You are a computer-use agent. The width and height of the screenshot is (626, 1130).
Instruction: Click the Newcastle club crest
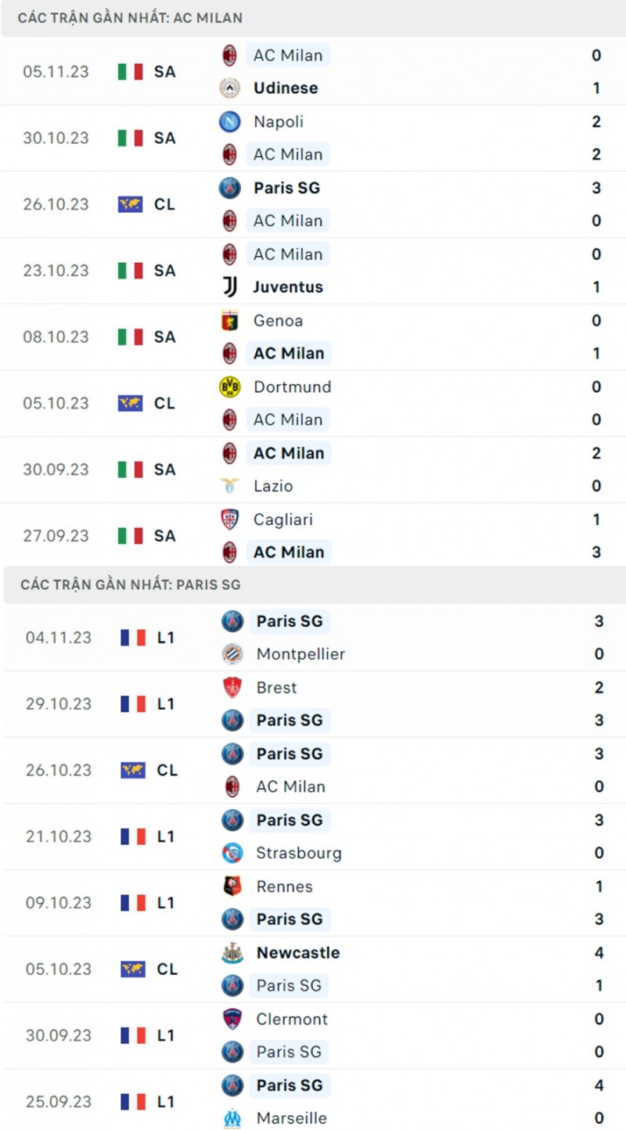point(232,953)
